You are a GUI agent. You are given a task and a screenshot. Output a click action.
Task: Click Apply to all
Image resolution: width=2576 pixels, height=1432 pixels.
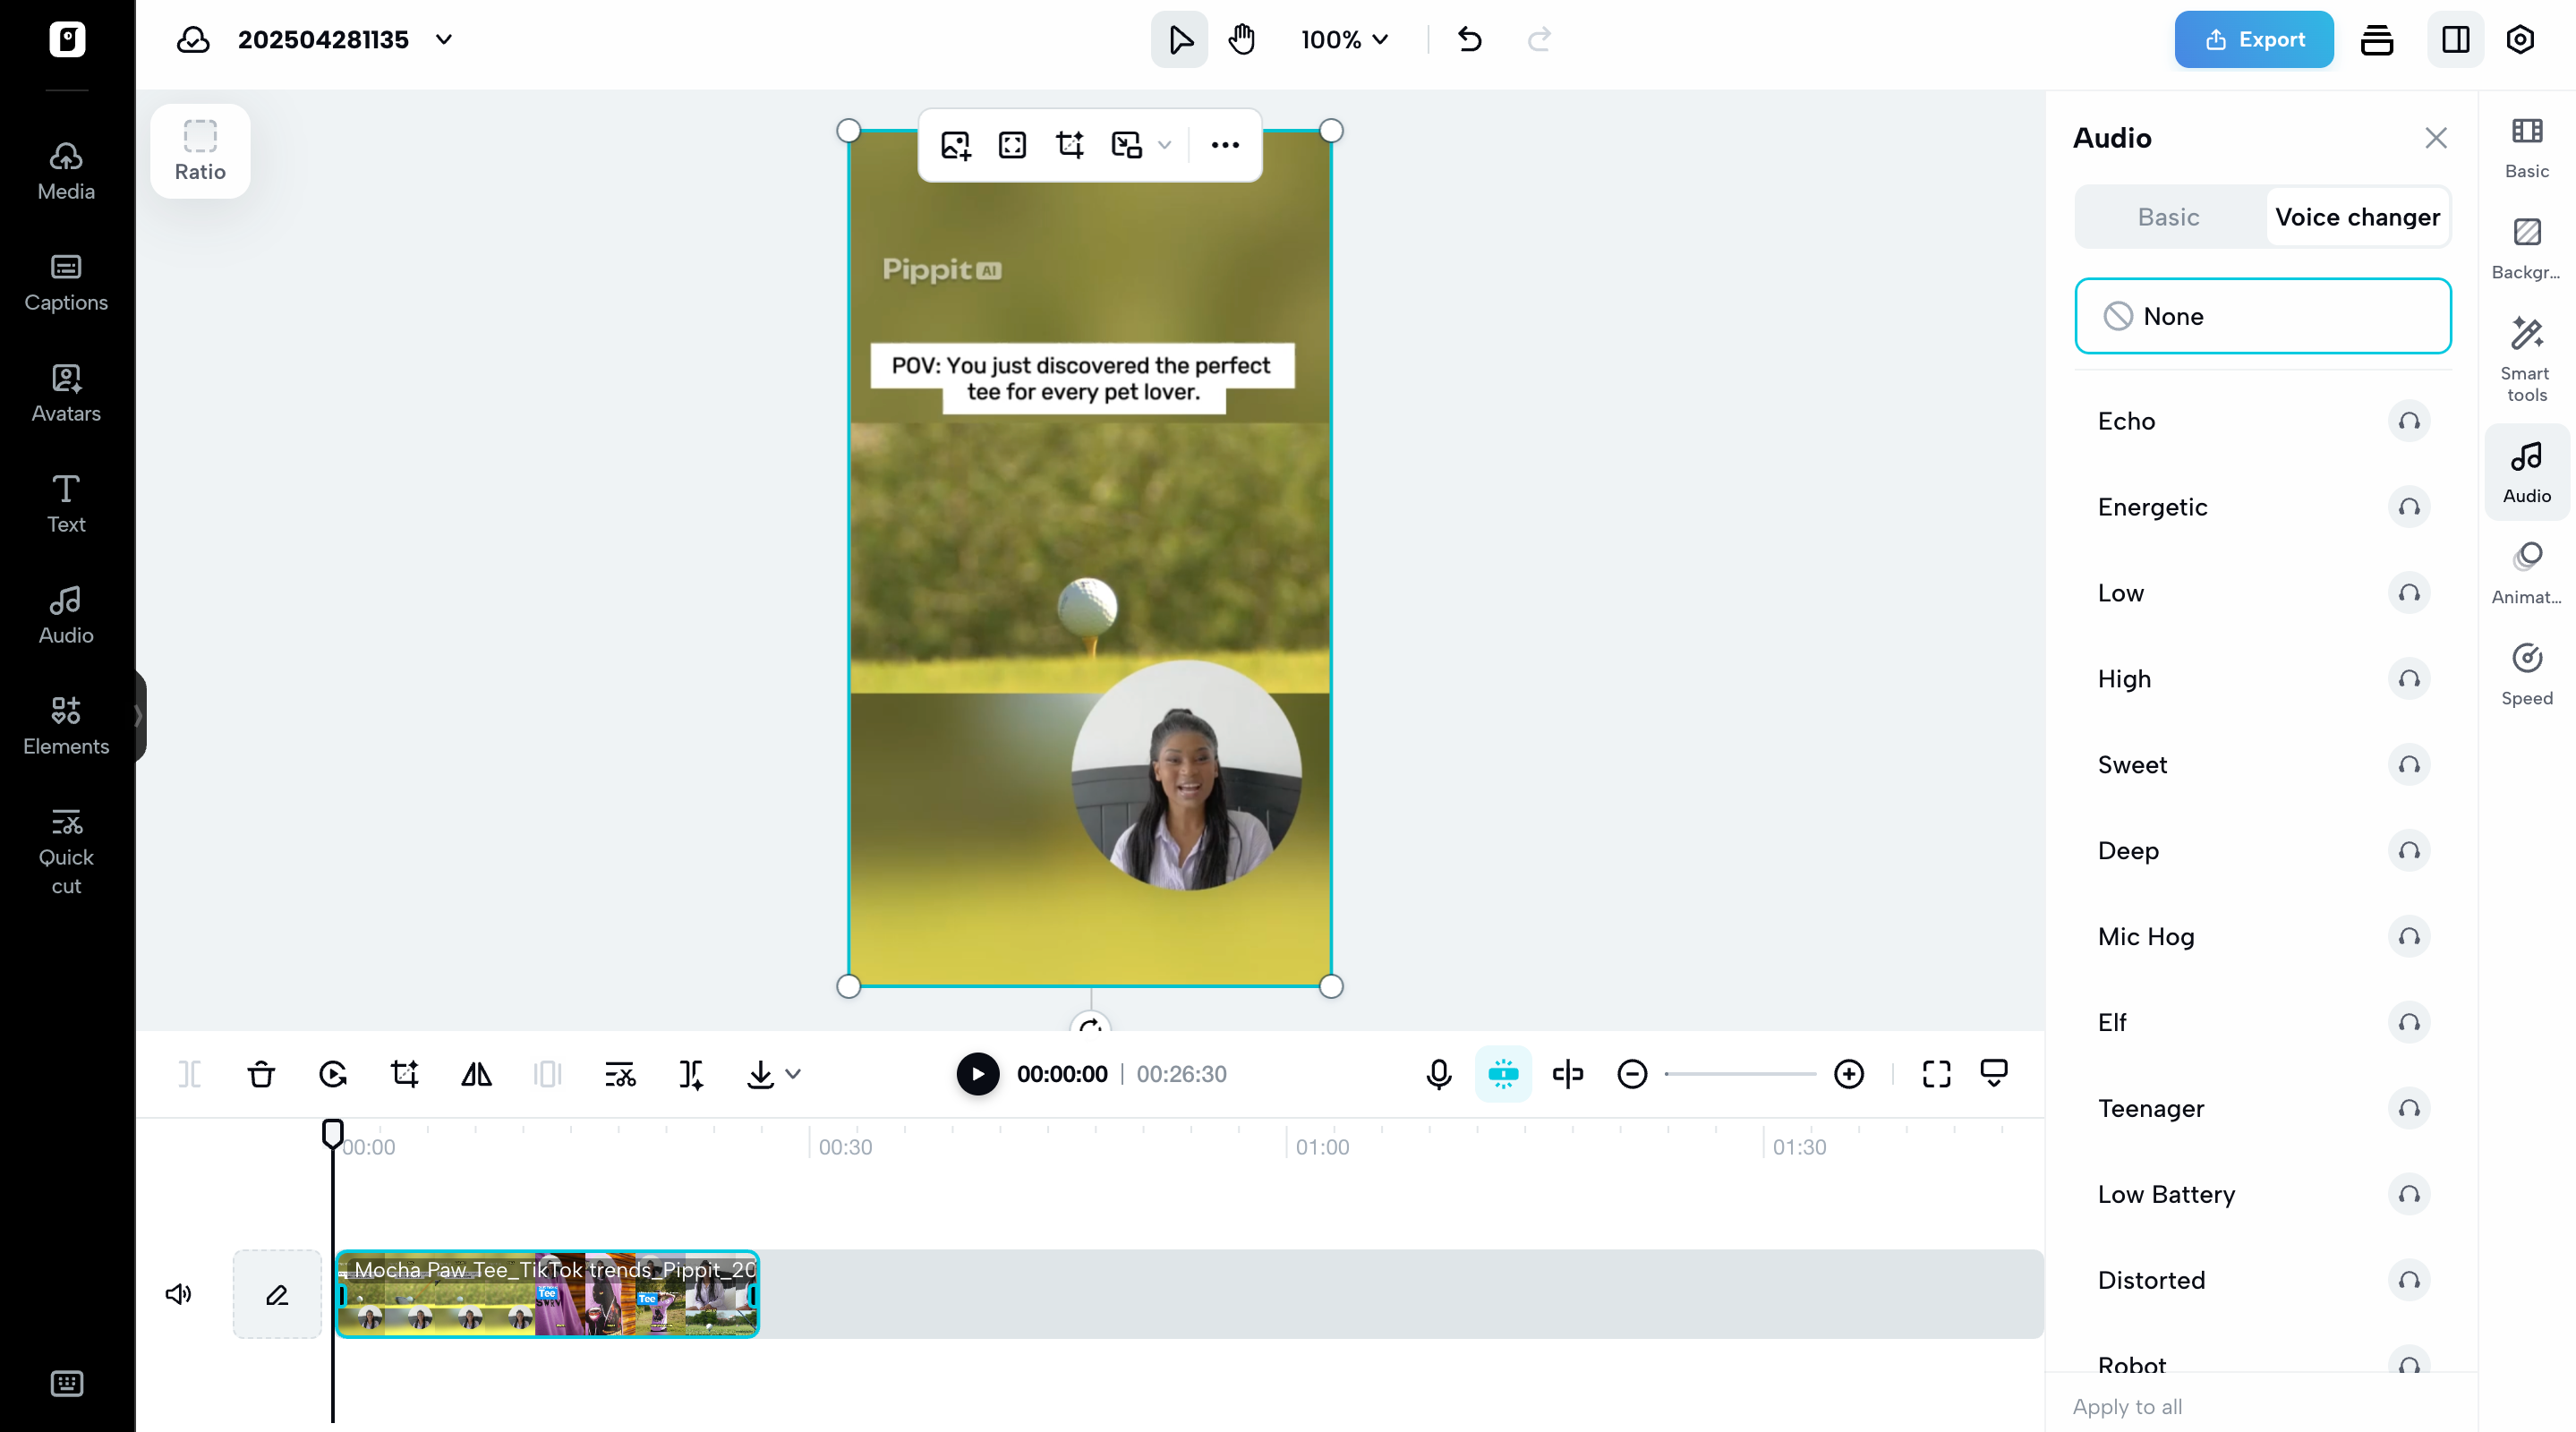2127,1406
